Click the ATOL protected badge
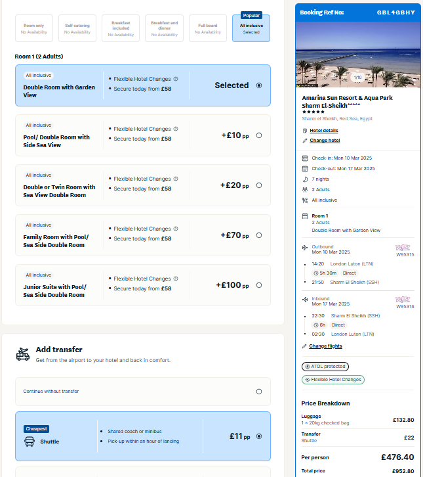This screenshot has width=423, height=477. pyautogui.click(x=325, y=366)
